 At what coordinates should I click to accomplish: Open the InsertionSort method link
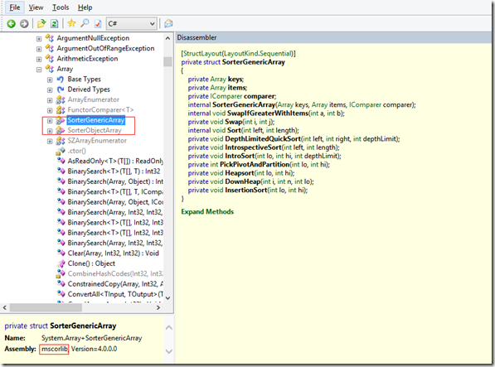coord(246,190)
